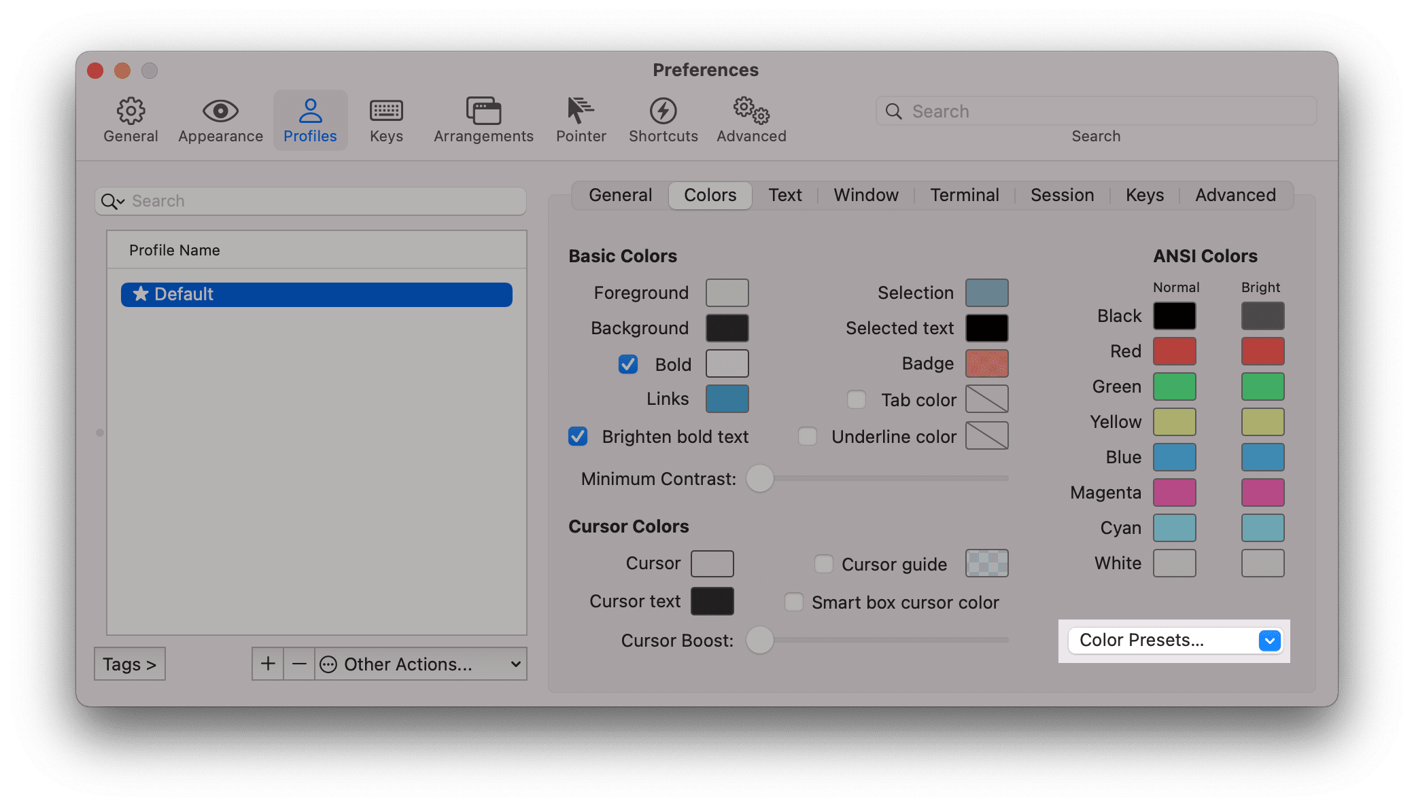Drag the Minimum Contrast slider
Viewport: 1414px width, 807px height.
click(x=762, y=476)
